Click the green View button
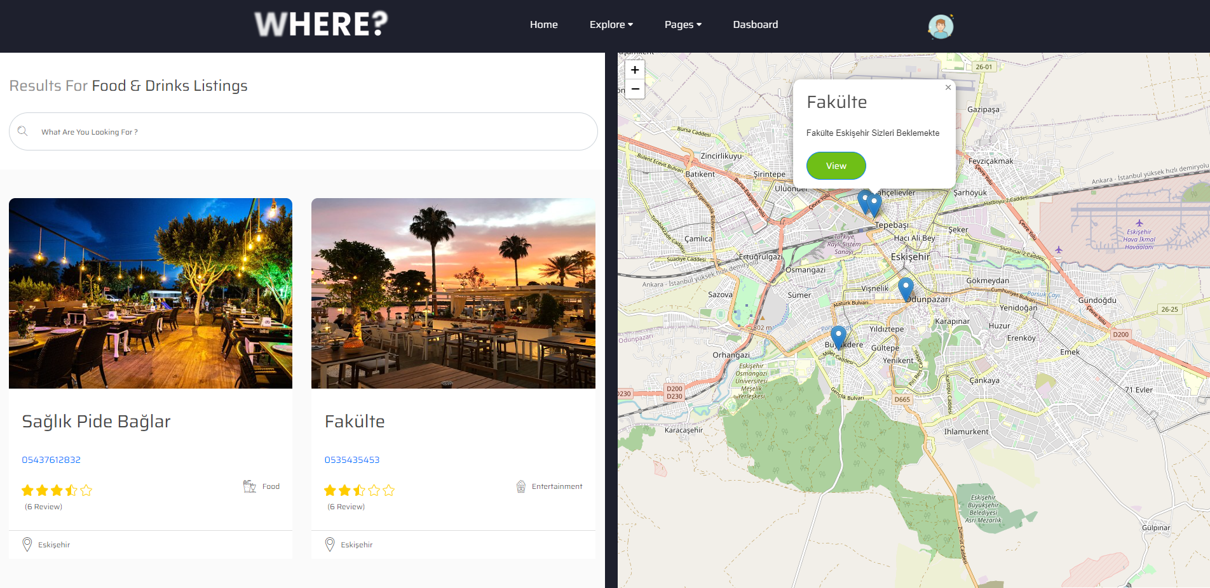The height and width of the screenshot is (588, 1210). pyautogui.click(x=836, y=166)
